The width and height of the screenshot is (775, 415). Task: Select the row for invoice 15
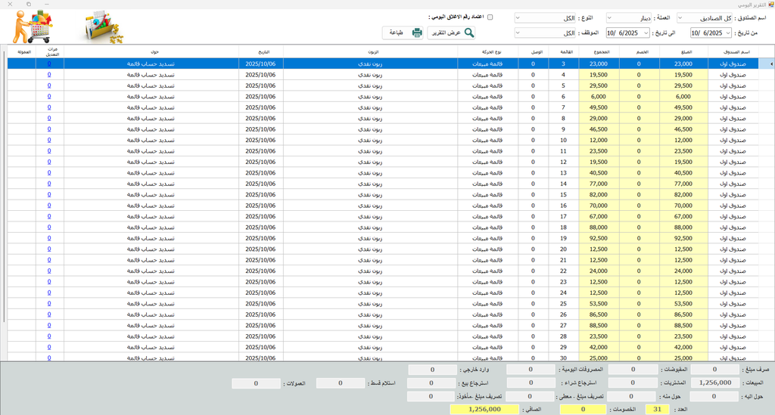point(378,194)
